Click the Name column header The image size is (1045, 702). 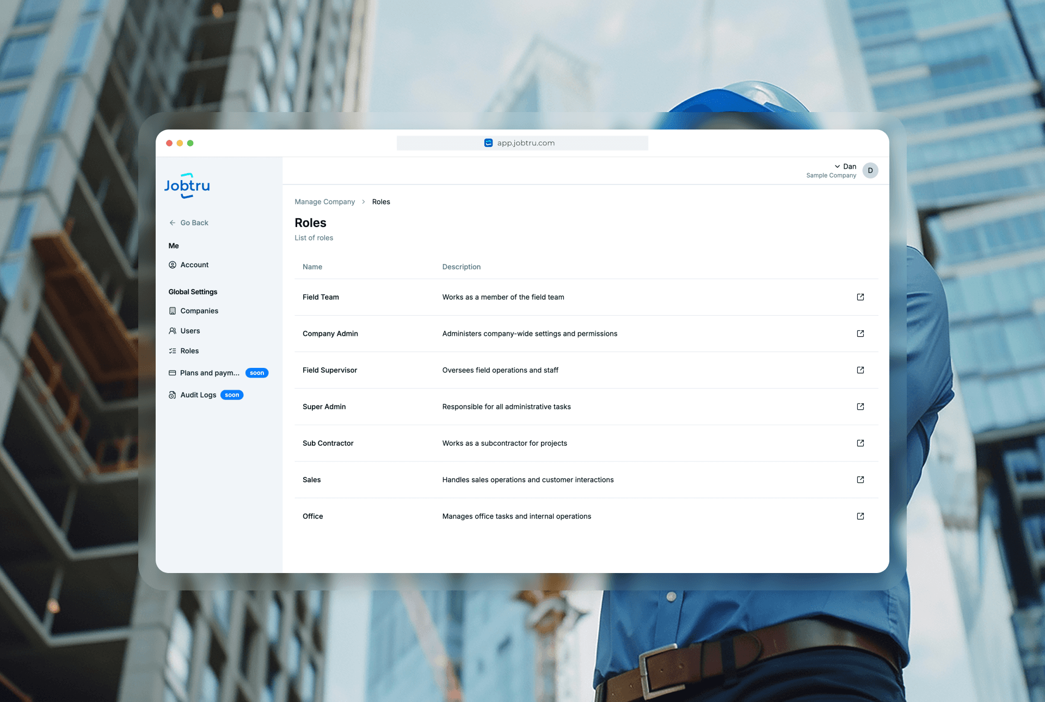coord(312,267)
